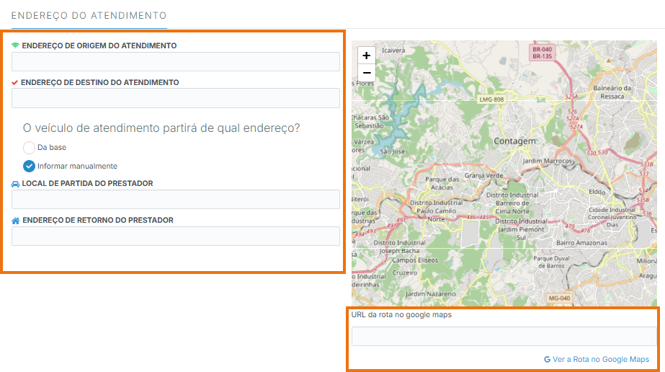Focus the Endereço de Origem input field
The height and width of the screenshot is (372, 665).
176,62
